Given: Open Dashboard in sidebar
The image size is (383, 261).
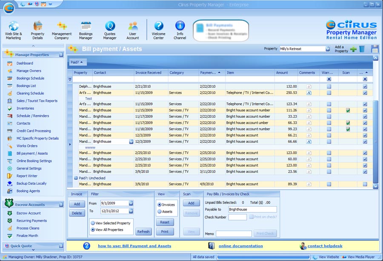Looking at the screenshot, I should [x=25, y=63].
